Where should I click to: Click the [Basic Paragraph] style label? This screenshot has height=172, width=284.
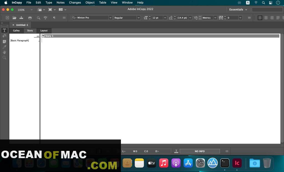20,41
